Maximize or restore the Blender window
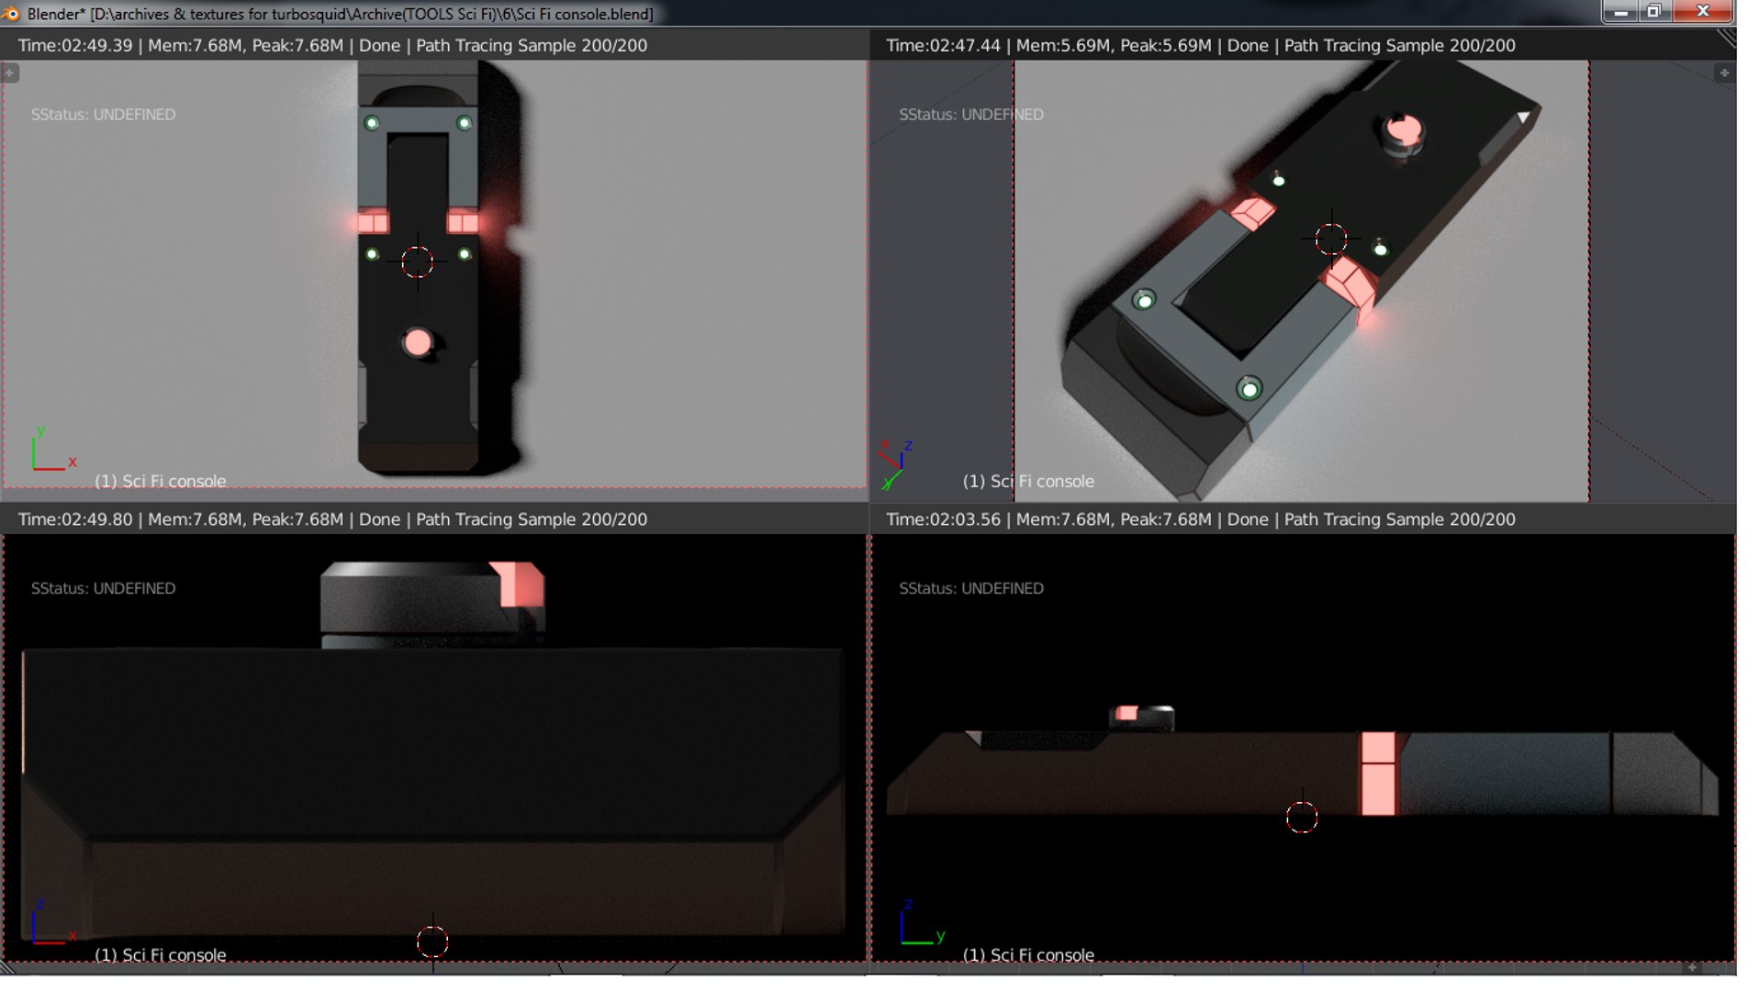The width and height of the screenshot is (1759, 991). click(x=1654, y=11)
